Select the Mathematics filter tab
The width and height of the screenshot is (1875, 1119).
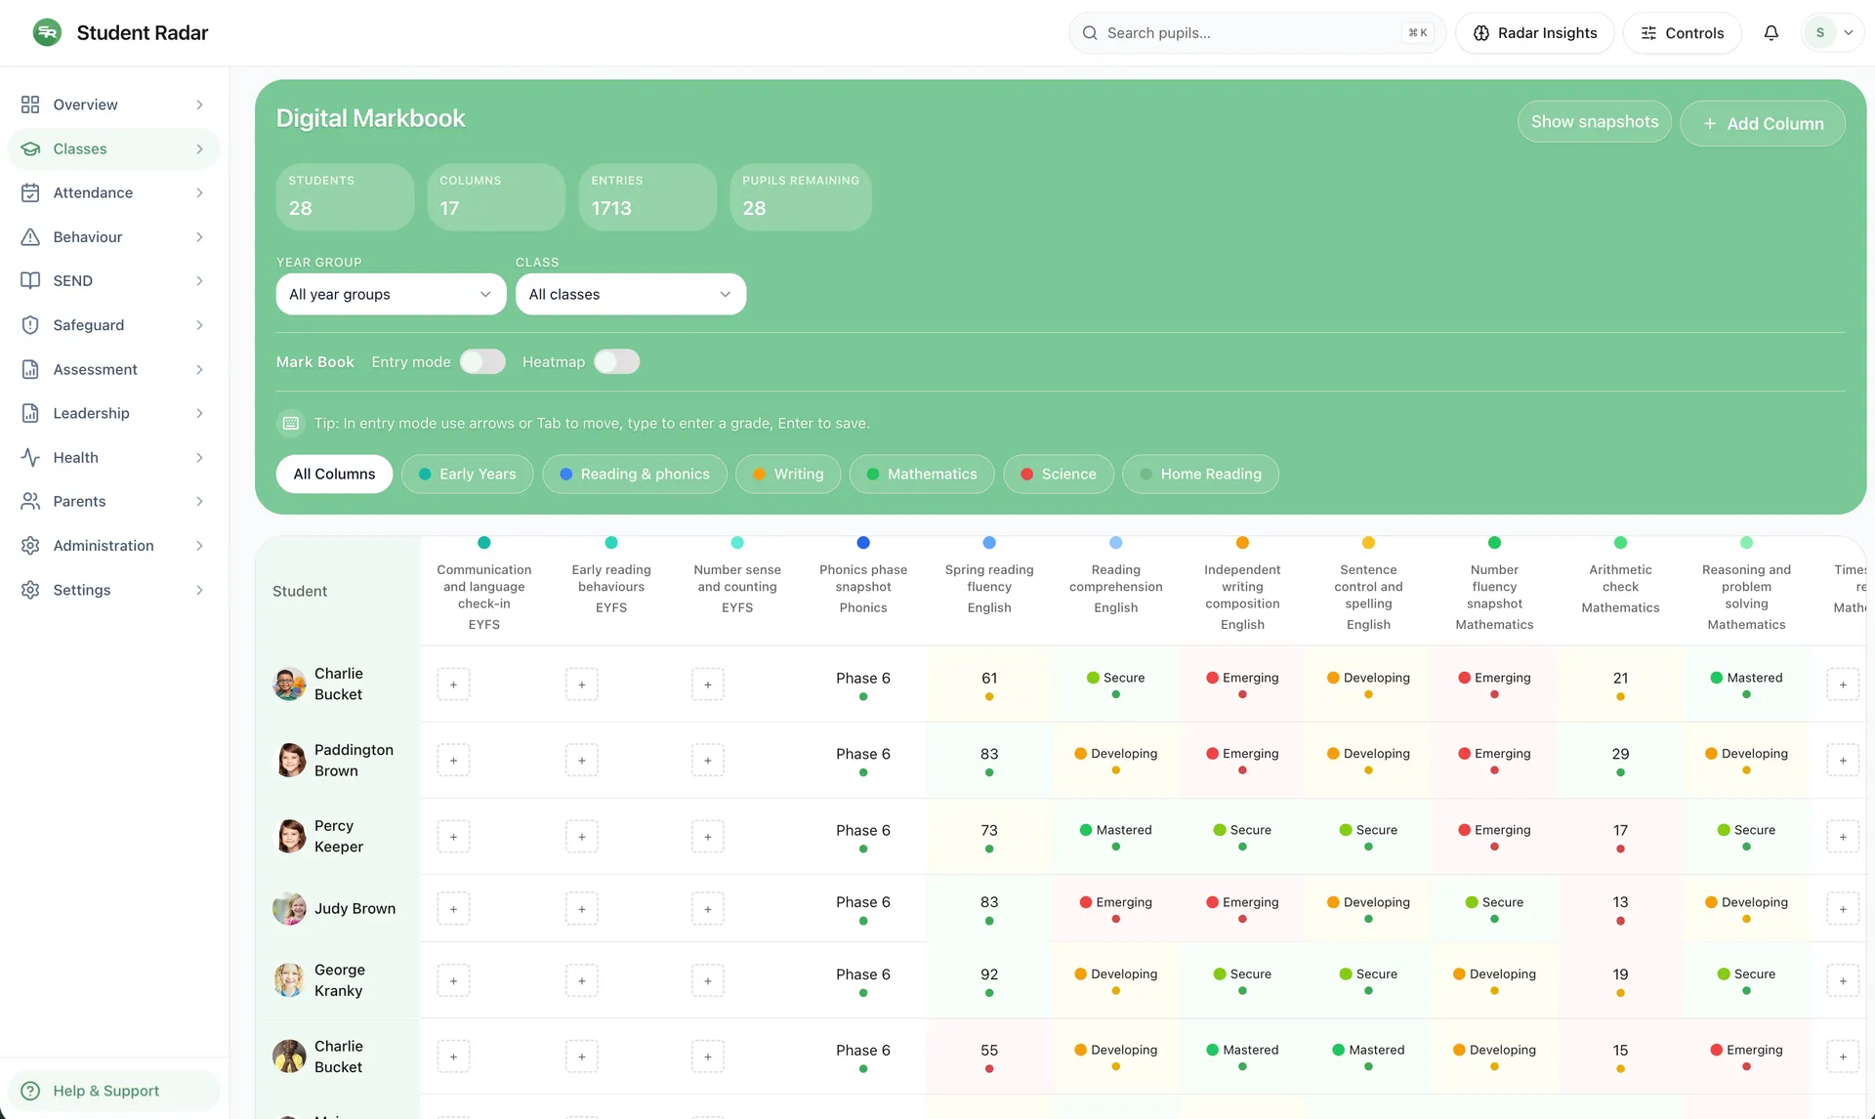click(922, 474)
